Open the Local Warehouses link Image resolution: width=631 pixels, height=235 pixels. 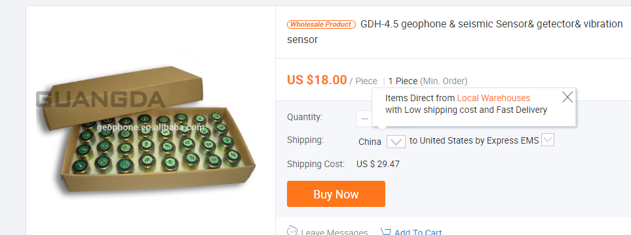(x=493, y=99)
